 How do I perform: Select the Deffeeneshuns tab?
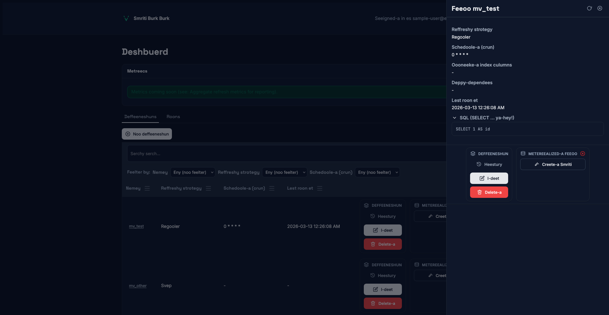click(x=140, y=117)
